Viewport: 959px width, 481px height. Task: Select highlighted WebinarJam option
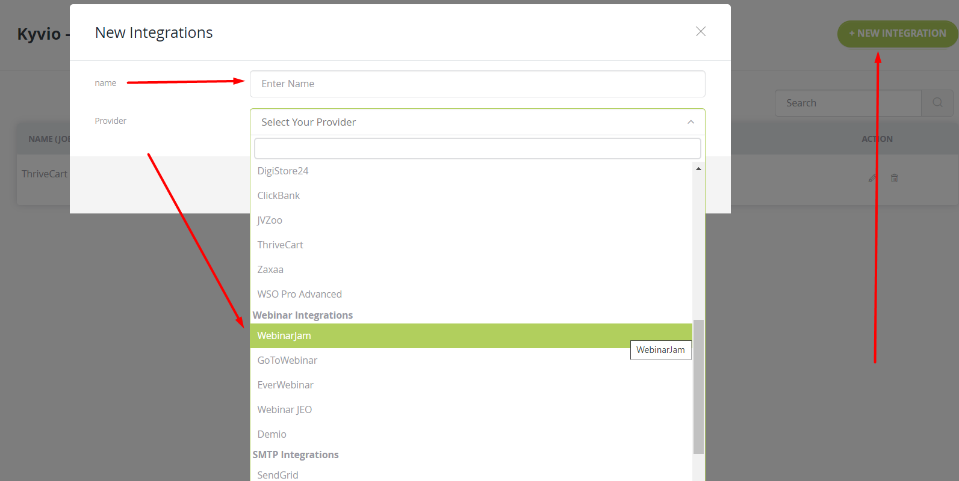[x=471, y=335]
